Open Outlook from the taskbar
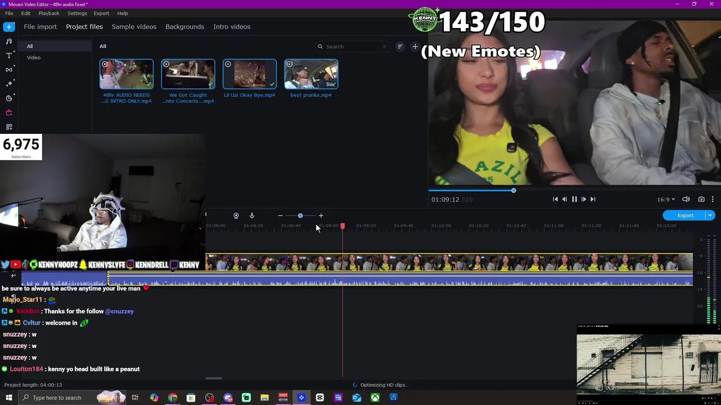721x405 pixels. (x=357, y=398)
